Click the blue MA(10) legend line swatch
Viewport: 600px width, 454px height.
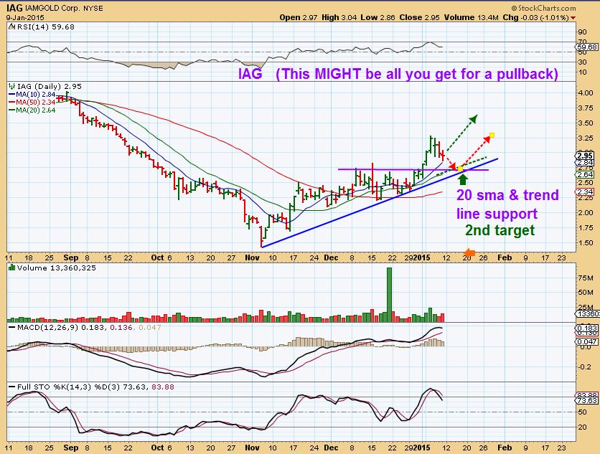pos(12,94)
